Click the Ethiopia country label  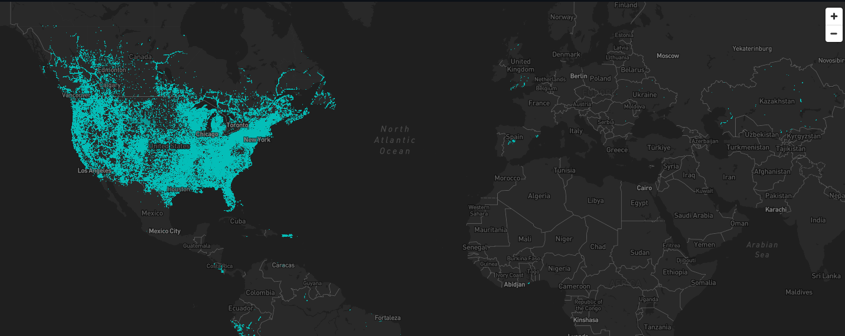click(675, 272)
